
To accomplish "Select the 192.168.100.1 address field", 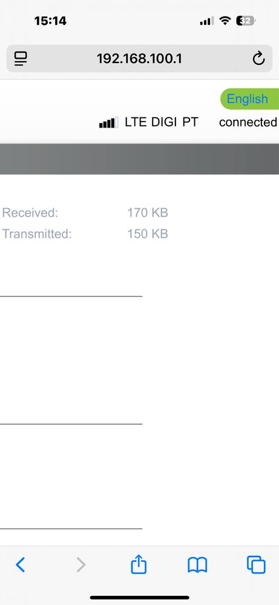I will point(139,59).
